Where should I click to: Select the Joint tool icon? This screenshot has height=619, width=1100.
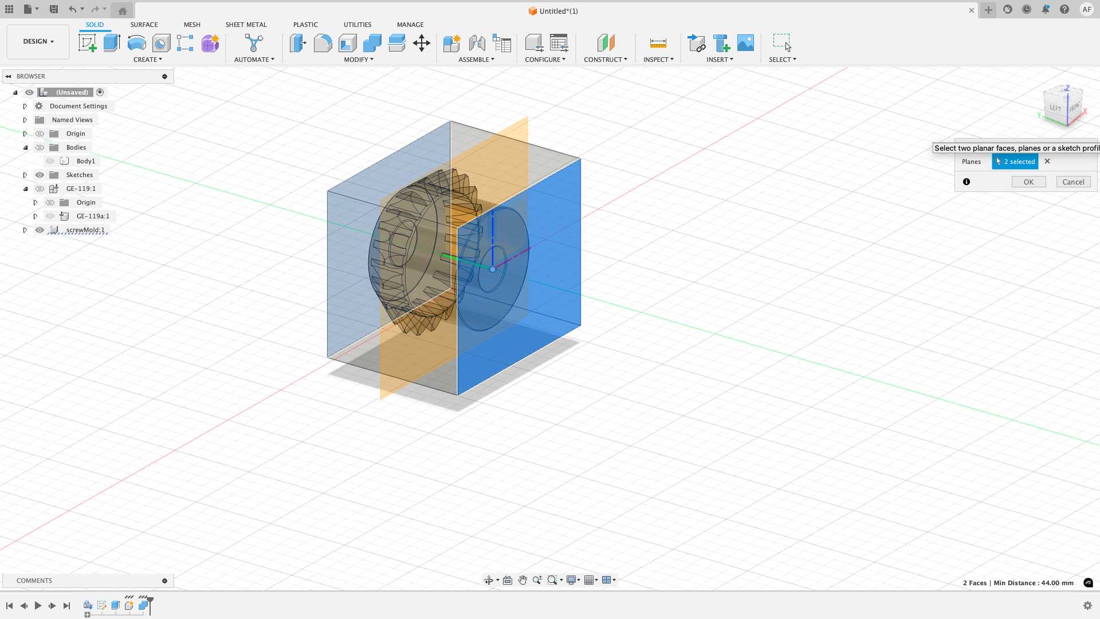(x=477, y=43)
